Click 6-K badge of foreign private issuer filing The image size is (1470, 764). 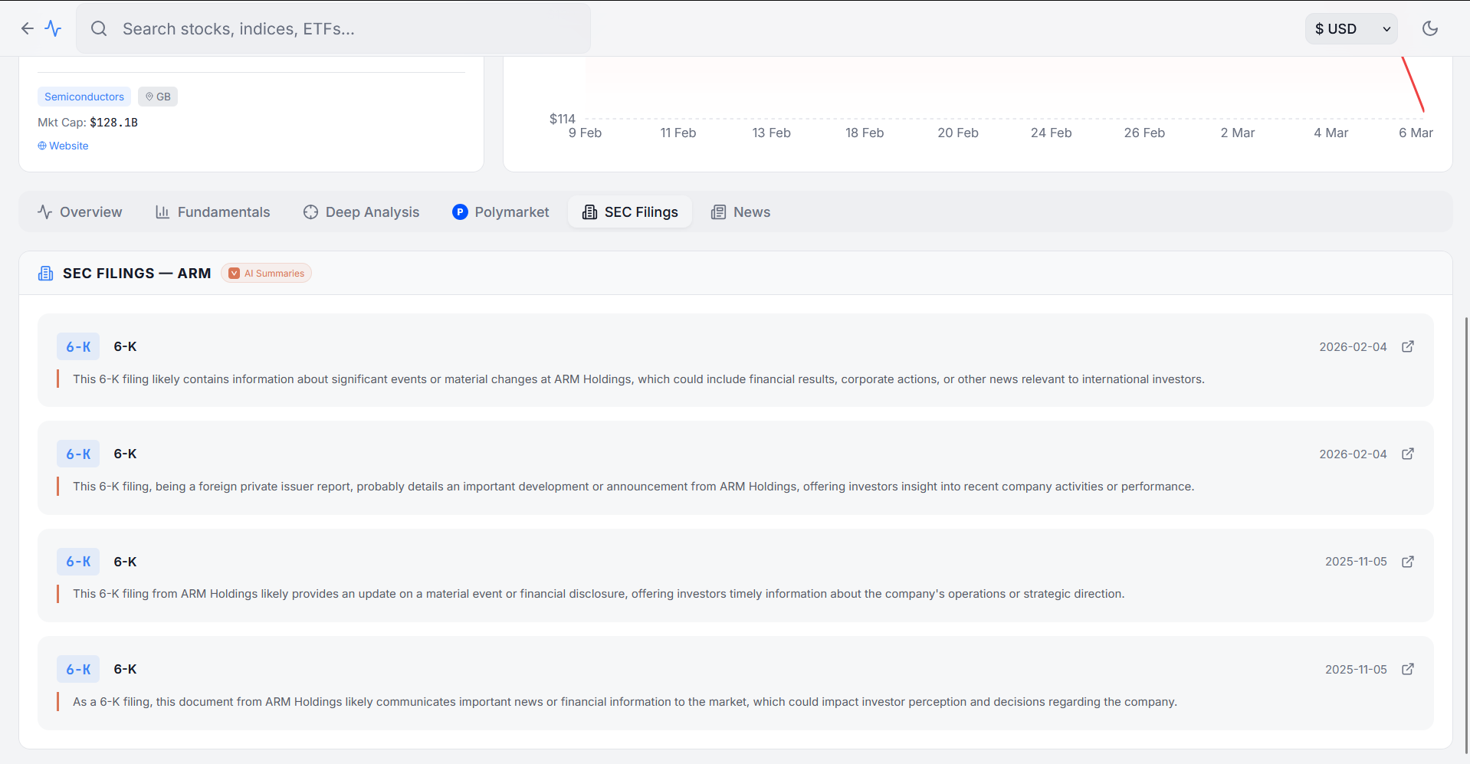(78, 454)
